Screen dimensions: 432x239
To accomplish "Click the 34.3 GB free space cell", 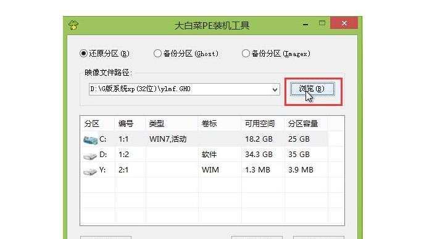I will point(259,155).
